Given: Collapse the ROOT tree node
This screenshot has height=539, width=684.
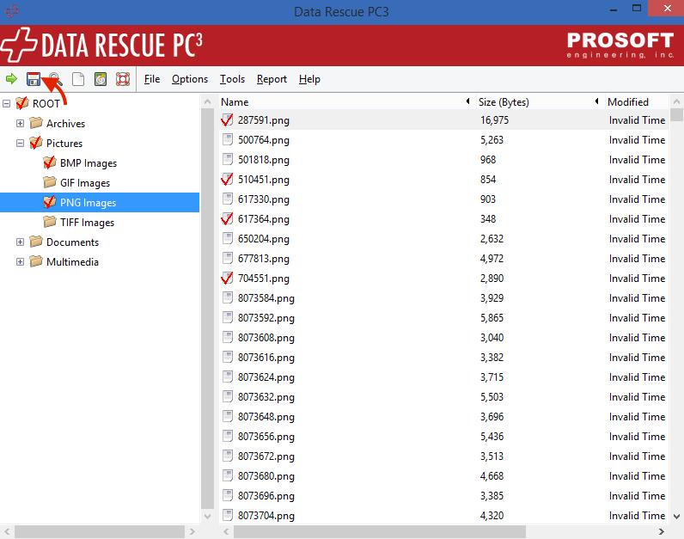Looking at the screenshot, I should coord(7,103).
